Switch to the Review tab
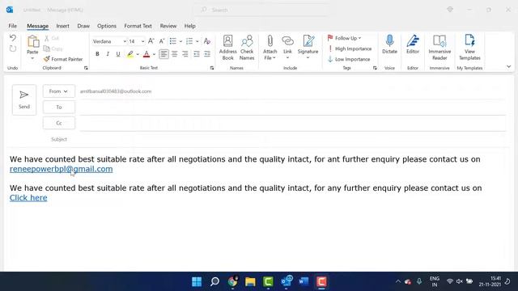 [168, 26]
